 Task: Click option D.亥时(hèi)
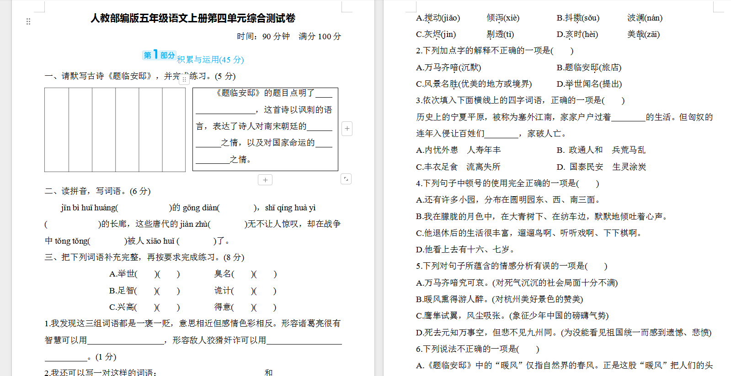click(x=577, y=34)
